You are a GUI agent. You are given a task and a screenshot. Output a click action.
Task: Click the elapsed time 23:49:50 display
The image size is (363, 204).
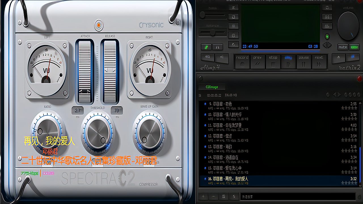[250, 46]
